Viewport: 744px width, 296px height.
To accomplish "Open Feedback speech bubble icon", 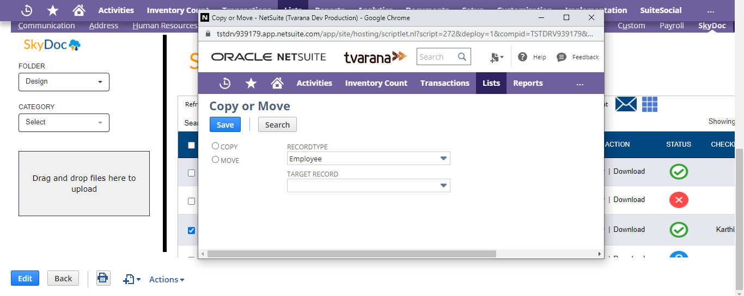I will [x=562, y=57].
